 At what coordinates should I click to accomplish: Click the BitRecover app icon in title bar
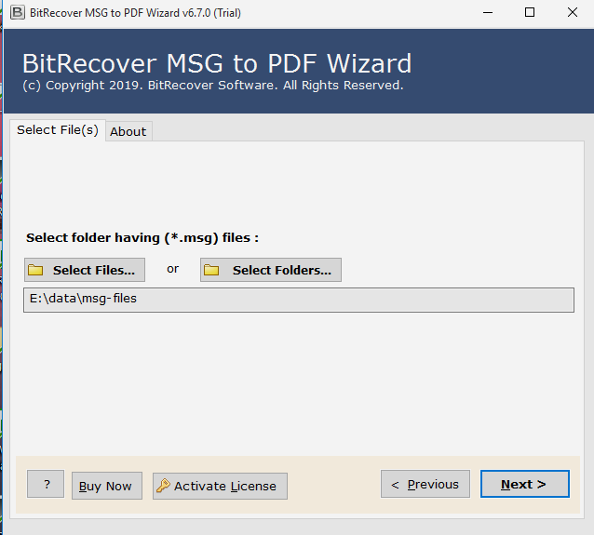pyautogui.click(x=18, y=12)
